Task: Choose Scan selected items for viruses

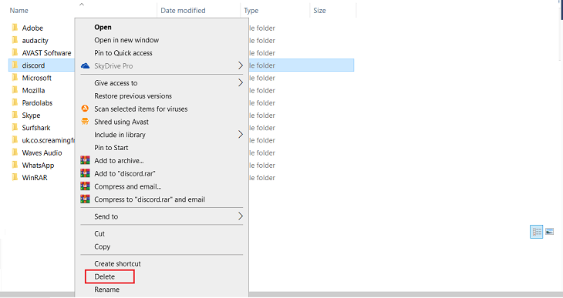Action: tap(140, 109)
